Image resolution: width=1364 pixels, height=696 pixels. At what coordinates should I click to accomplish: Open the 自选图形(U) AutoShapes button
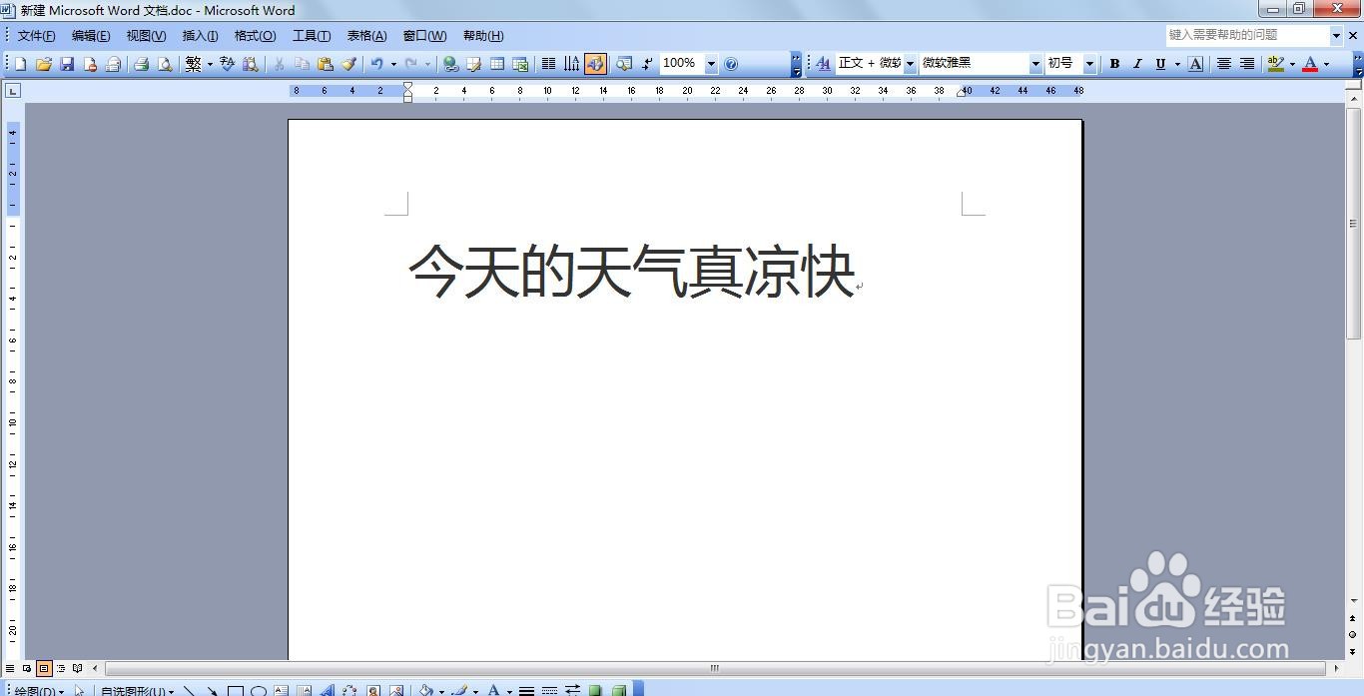click(137, 690)
